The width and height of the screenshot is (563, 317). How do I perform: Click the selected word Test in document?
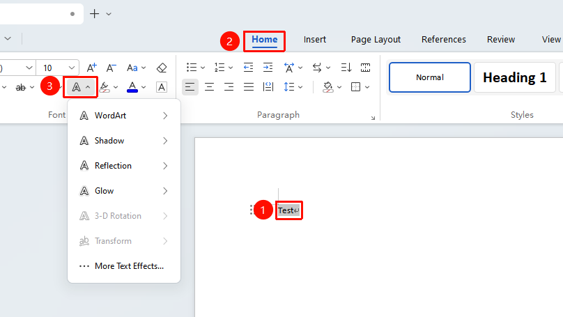click(x=286, y=210)
